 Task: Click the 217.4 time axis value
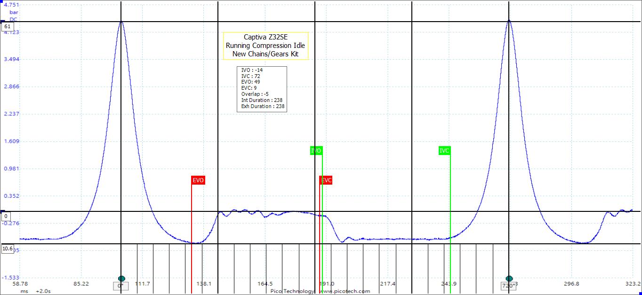pos(387,284)
